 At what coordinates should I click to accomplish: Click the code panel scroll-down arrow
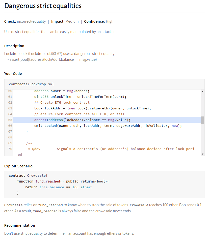202,154
